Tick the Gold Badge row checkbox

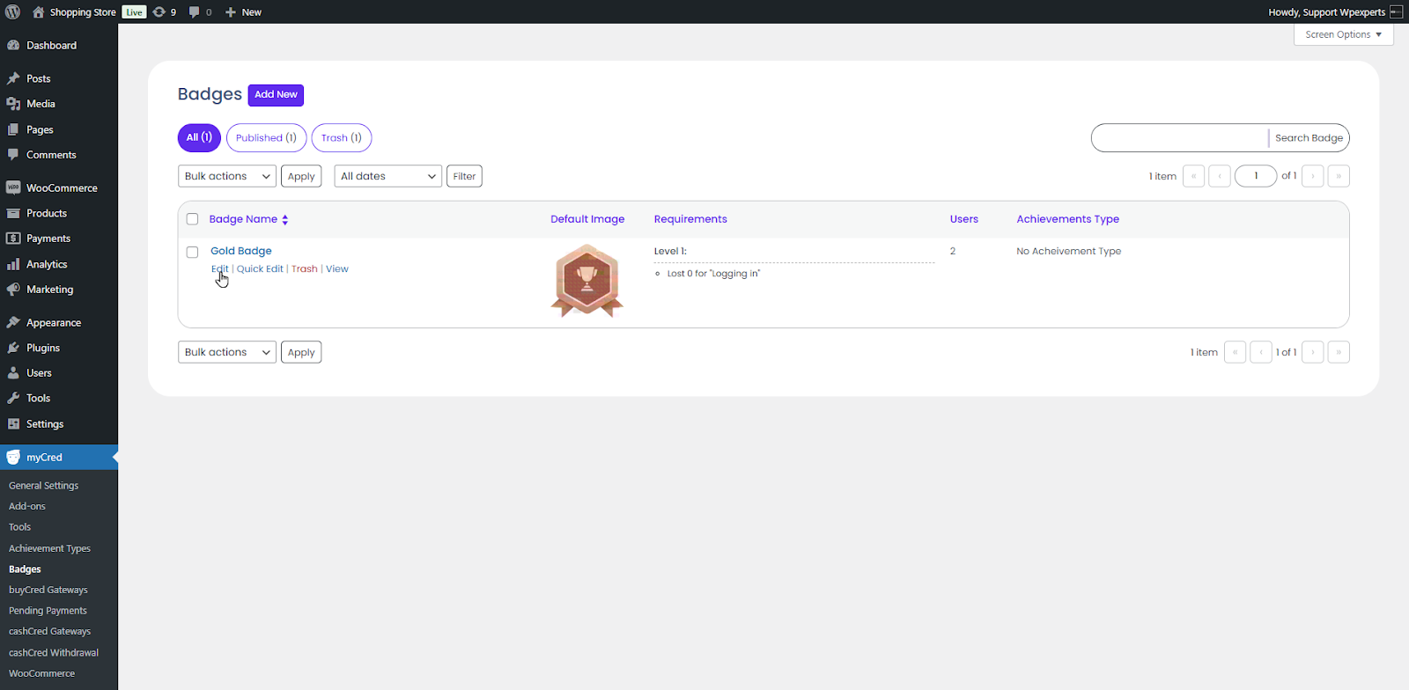[x=192, y=253]
